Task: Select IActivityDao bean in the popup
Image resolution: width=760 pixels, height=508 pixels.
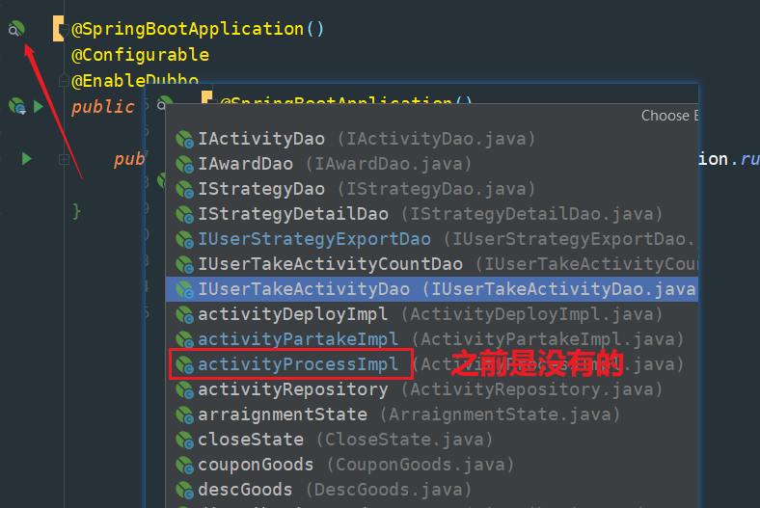Action: pyautogui.click(x=431, y=139)
